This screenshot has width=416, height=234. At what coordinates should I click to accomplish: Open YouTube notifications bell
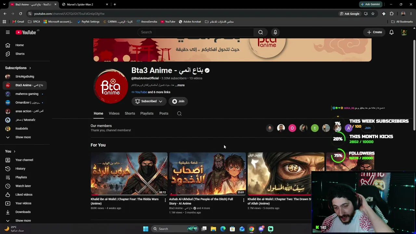pyautogui.click(x=391, y=32)
